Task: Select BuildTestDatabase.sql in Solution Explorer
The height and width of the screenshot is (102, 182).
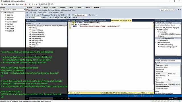Action: pyautogui.click(x=166, y=45)
